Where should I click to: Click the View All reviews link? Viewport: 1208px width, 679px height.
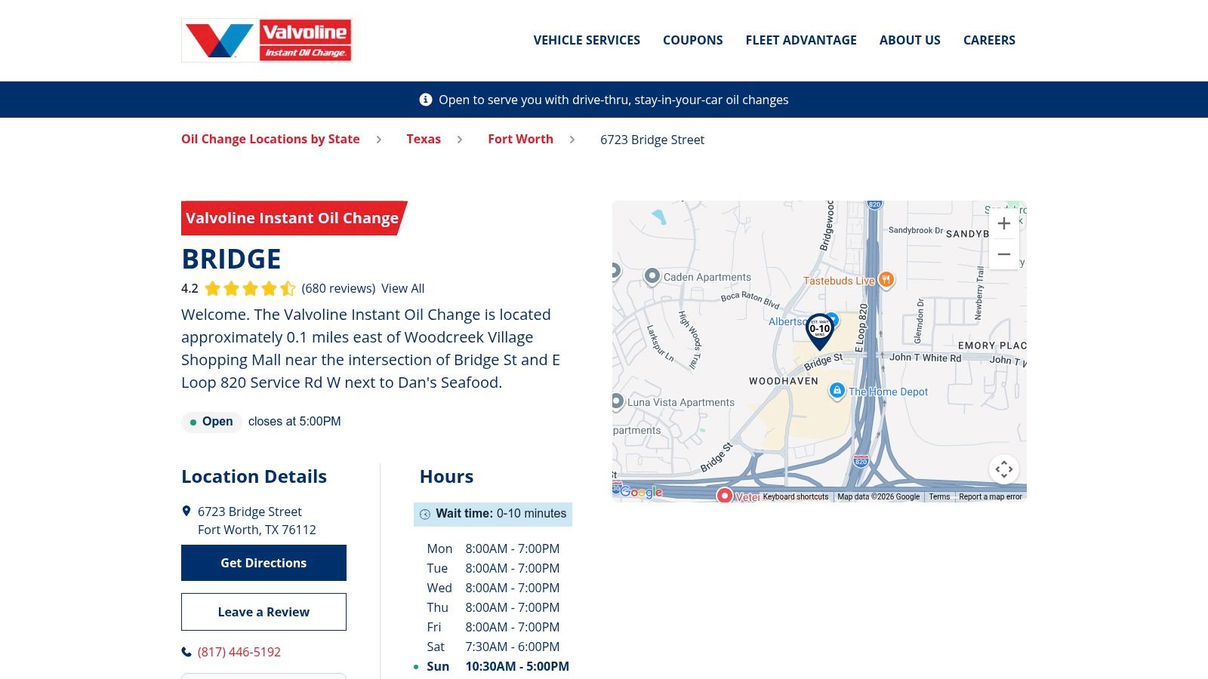click(x=402, y=288)
